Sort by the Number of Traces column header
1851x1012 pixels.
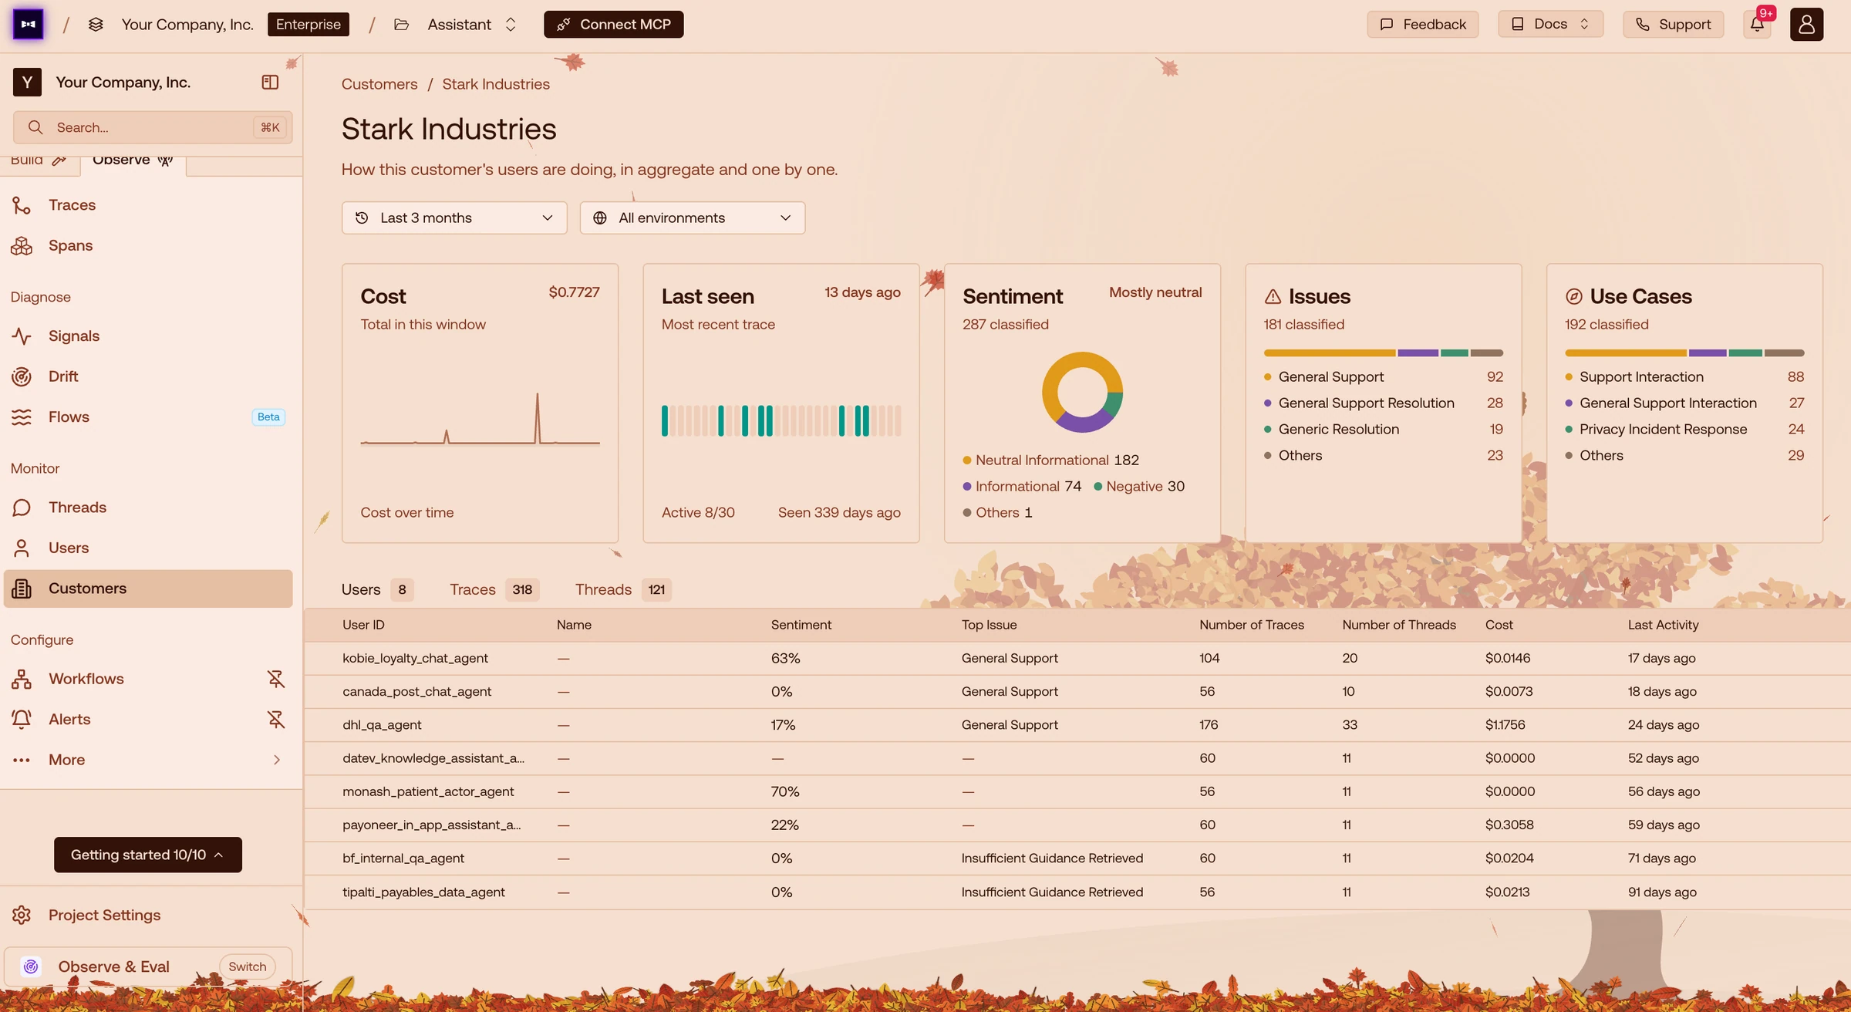(x=1251, y=625)
